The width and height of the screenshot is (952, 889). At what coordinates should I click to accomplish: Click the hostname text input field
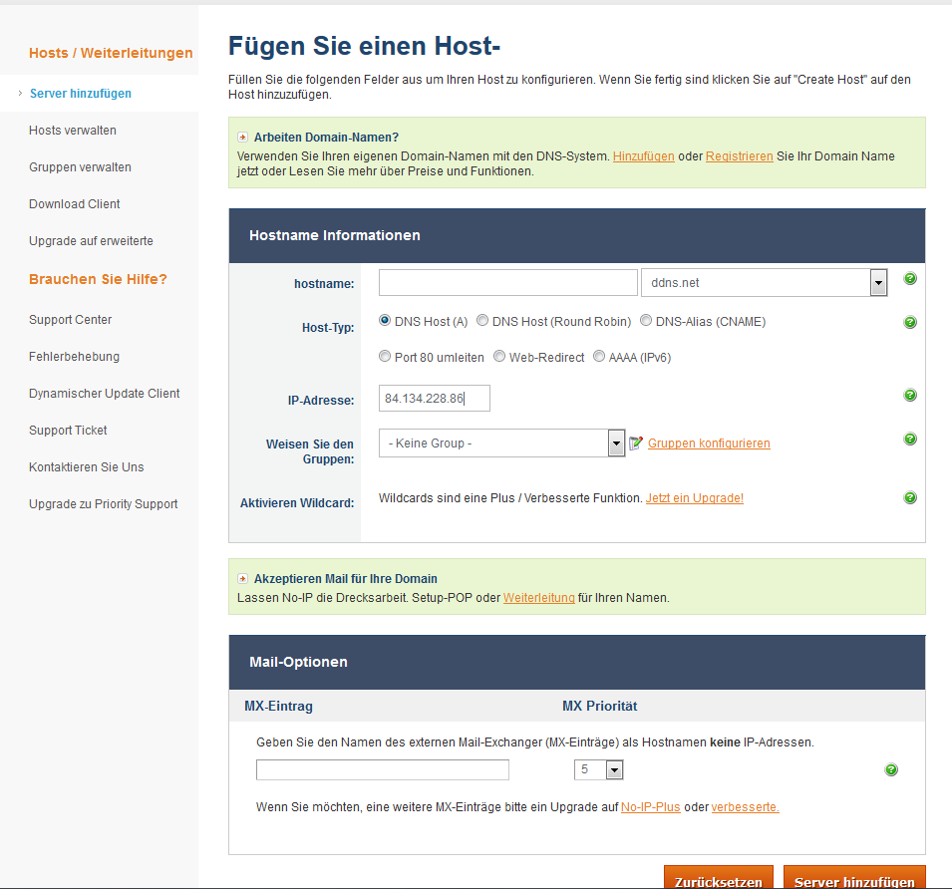pos(507,283)
